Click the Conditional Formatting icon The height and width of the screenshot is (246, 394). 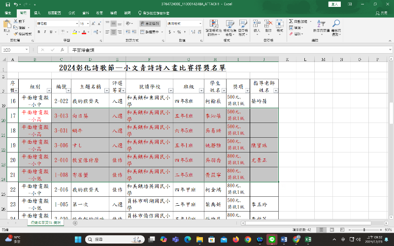213,26
